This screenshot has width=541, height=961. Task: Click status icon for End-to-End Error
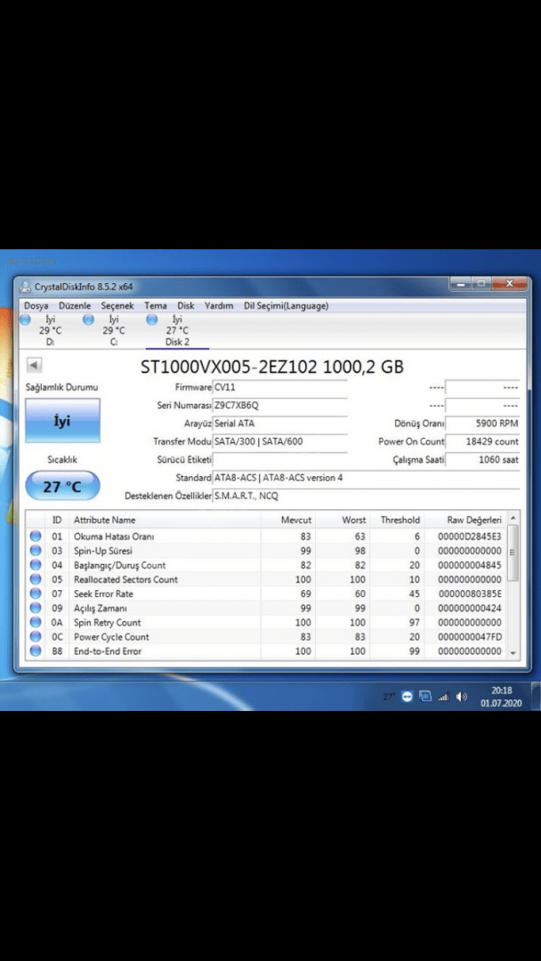point(36,650)
